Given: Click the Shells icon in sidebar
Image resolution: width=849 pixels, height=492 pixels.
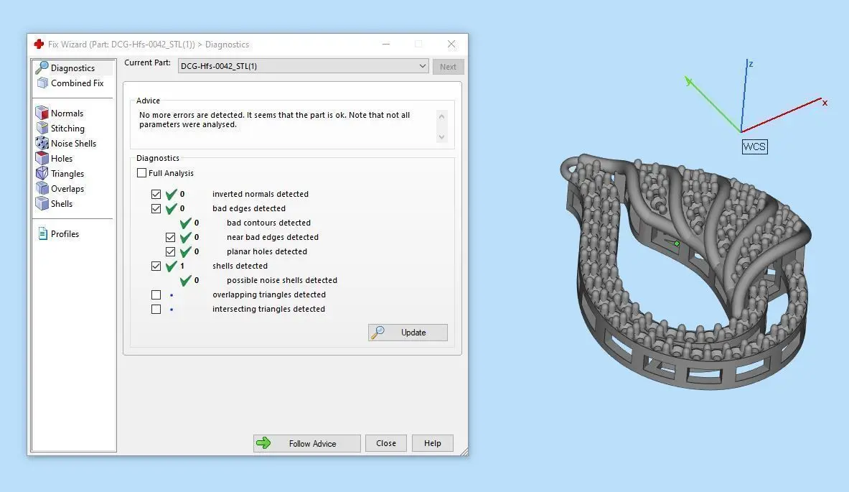Looking at the screenshot, I should [x=42, y=204].
